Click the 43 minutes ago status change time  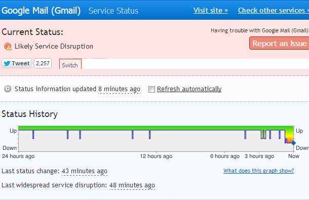pyautogui.click(x=85, y=171)
